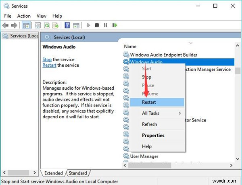Click the Restart Service toolbar icon
The height and width of the screenshot is (185, 242).
[x=115, y=25]
